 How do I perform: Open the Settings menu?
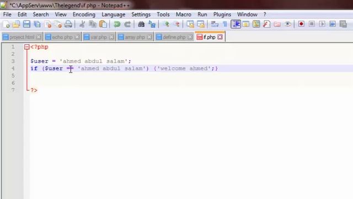click(x=141, y=14)
